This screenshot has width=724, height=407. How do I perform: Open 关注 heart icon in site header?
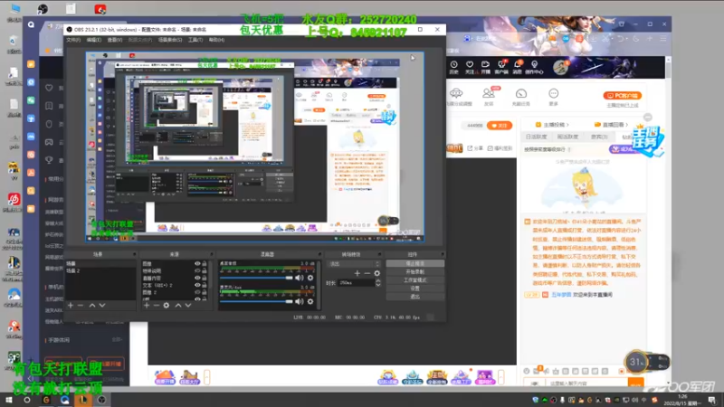coord(470,67)
